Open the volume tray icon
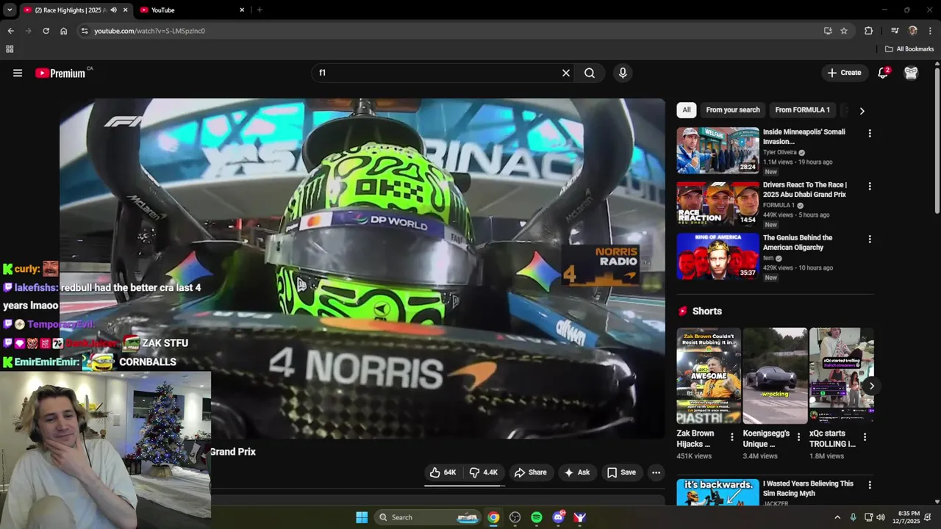This screenshot has width=941, height=529. coord(881,517)
